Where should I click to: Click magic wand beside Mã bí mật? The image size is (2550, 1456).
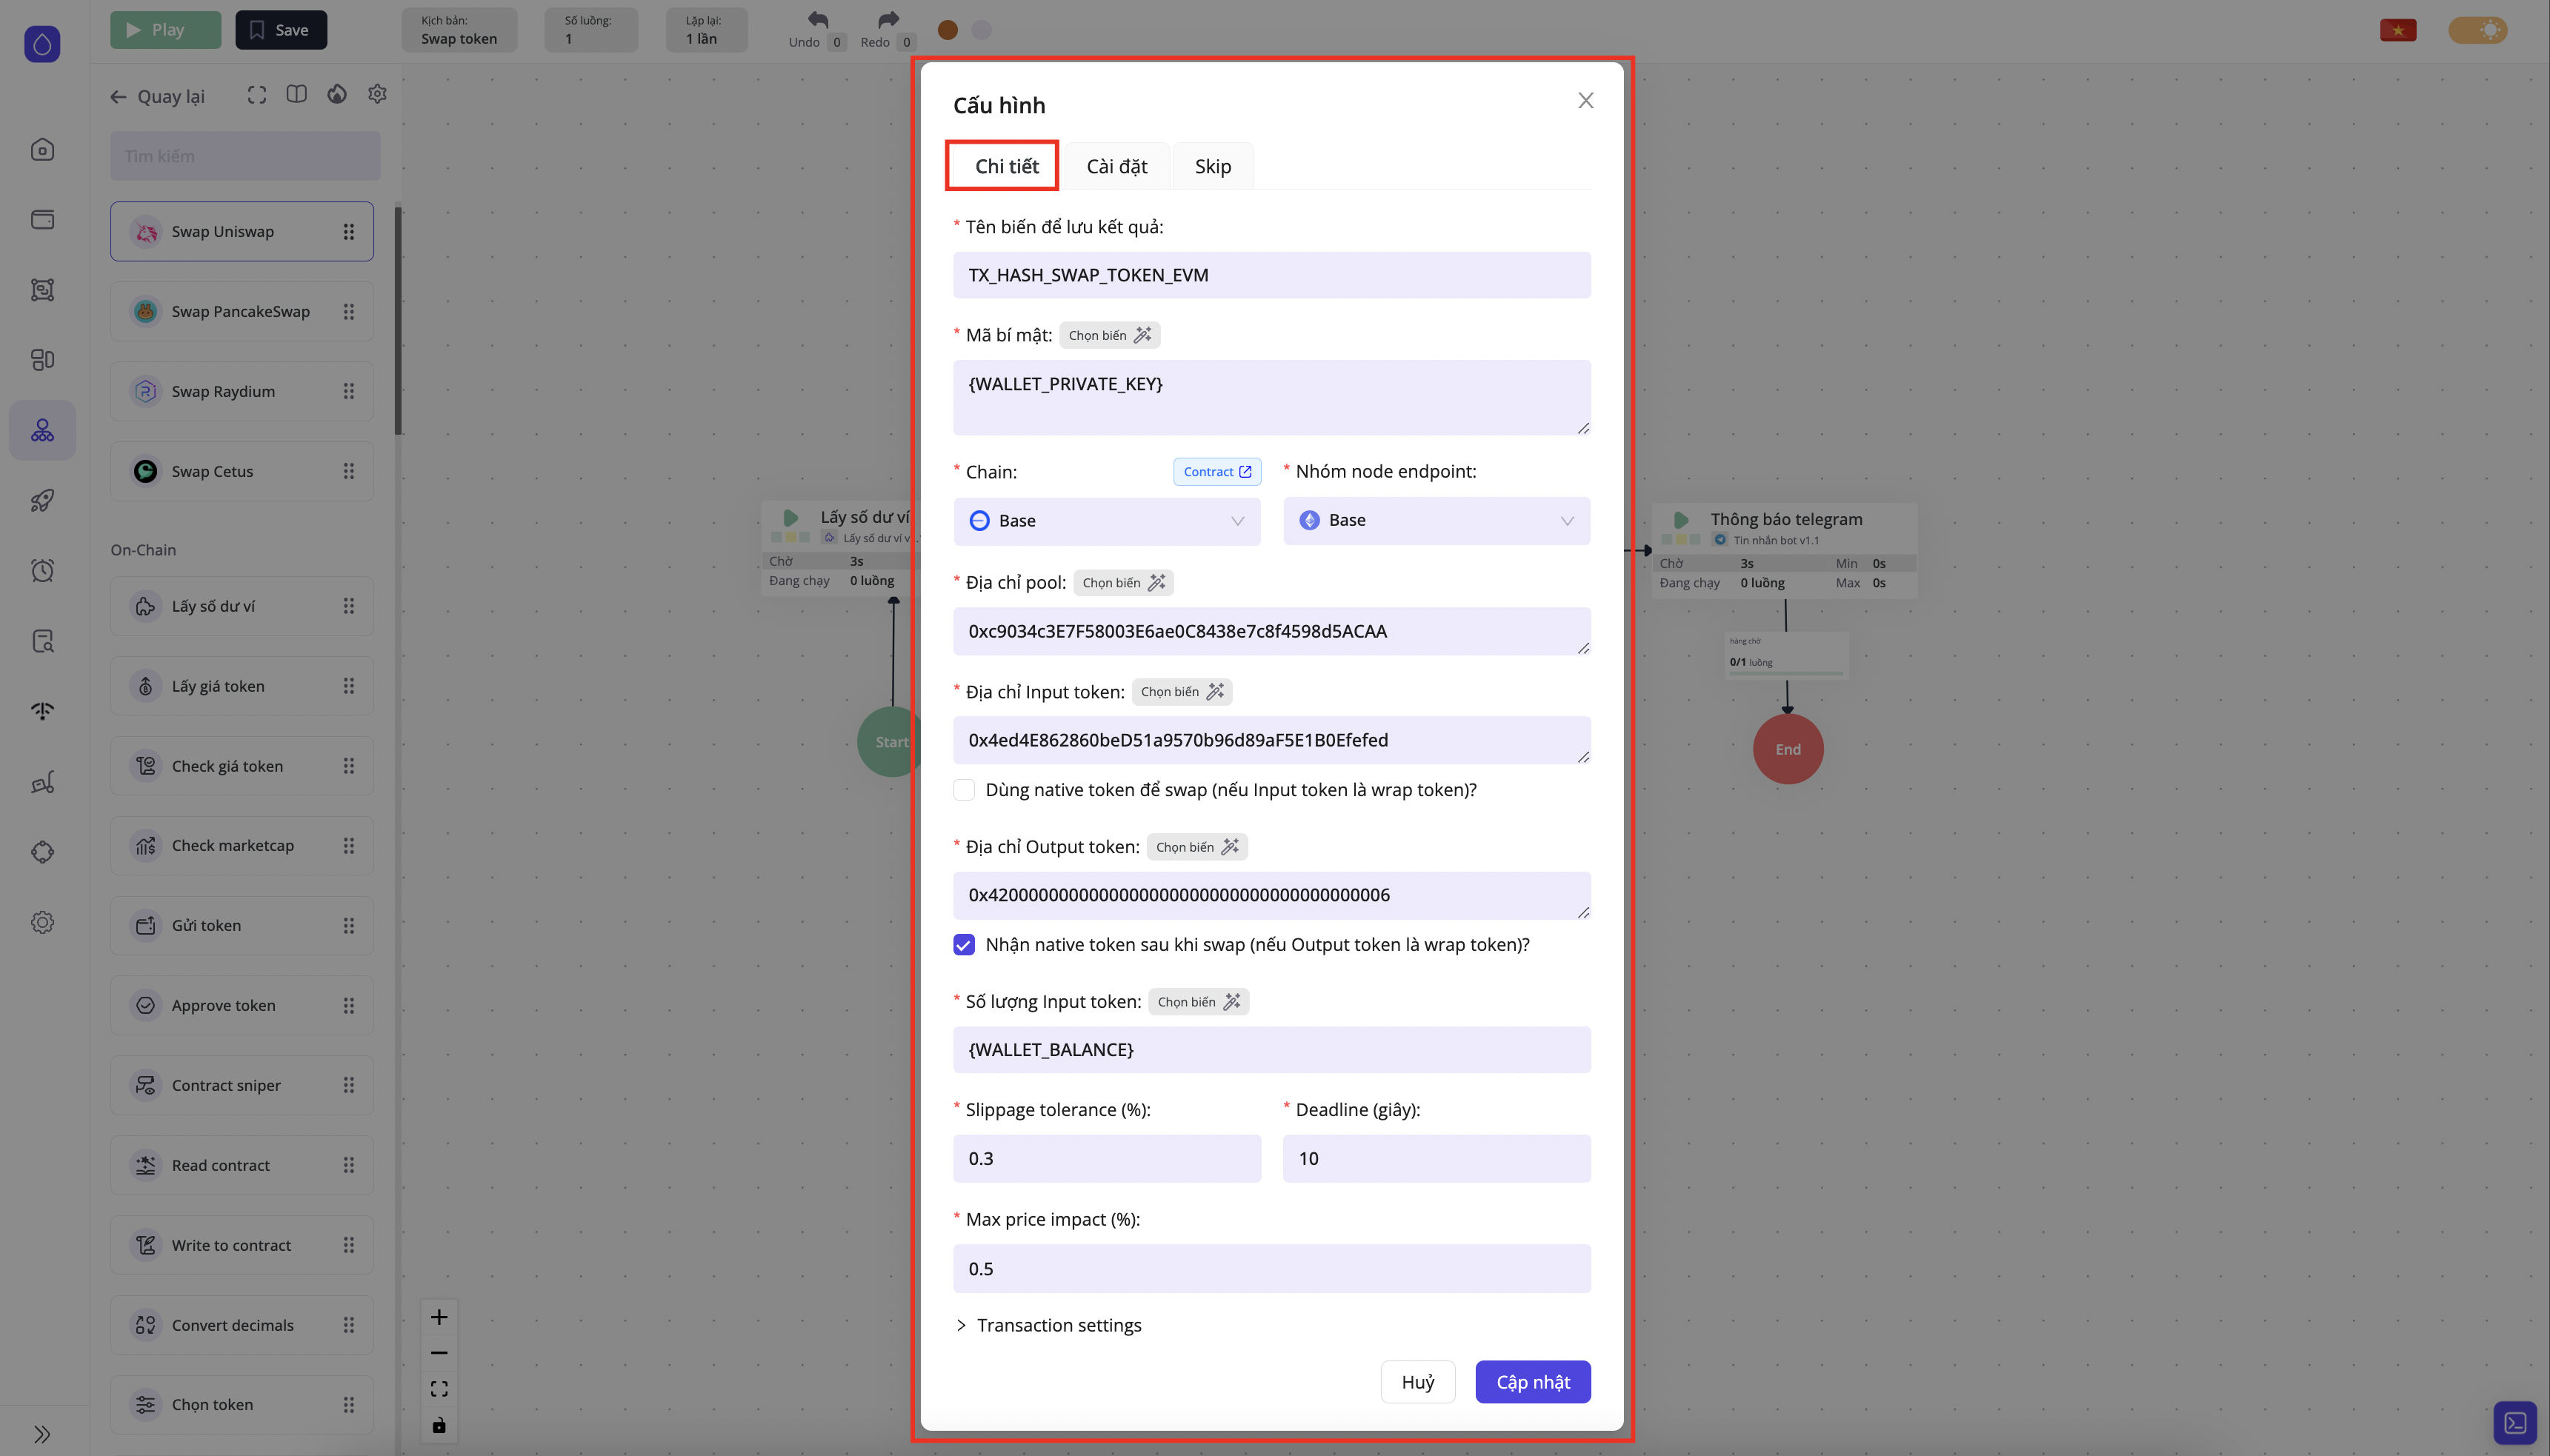coord(1142,335)
